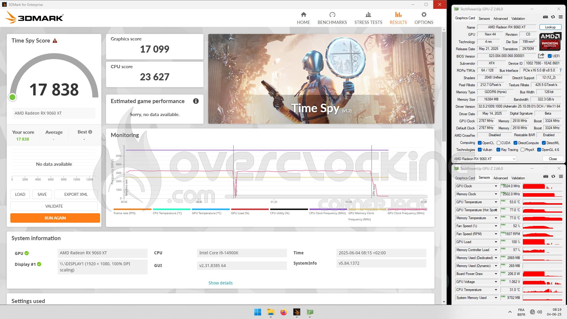
Task: Expand the GPU Clock sensor dropdown
Action: [x=496, y=186]
